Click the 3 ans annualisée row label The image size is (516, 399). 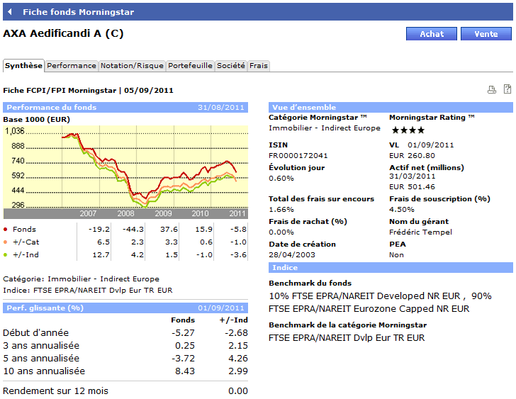pos(41,346)
